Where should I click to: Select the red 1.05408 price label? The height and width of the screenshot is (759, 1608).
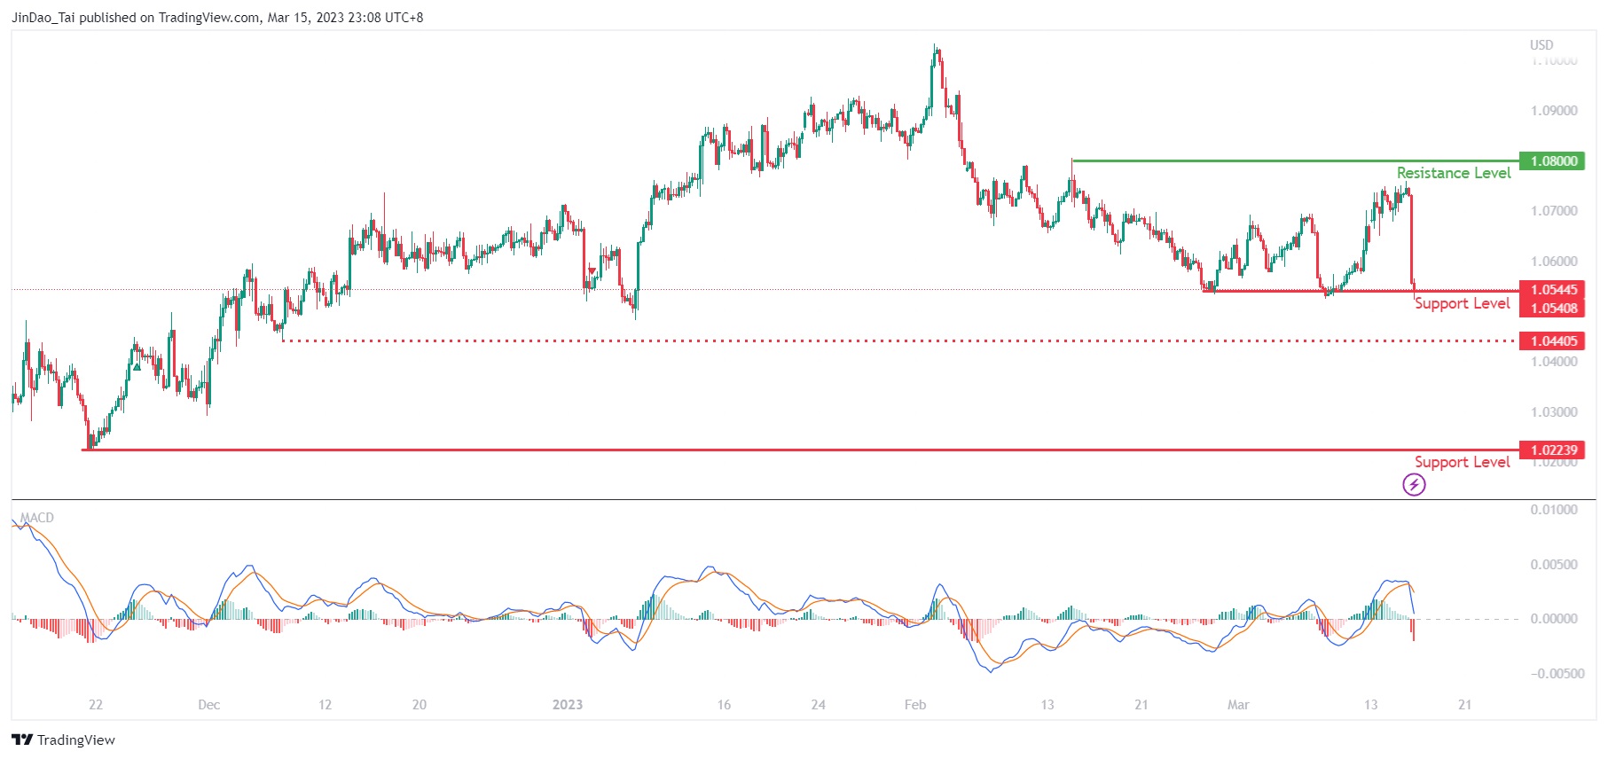(1552, 308)
